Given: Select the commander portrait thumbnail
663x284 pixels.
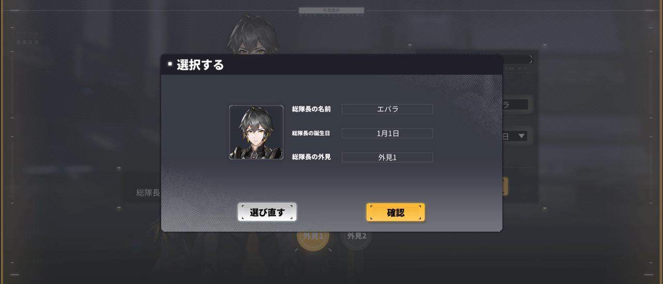Looking at the screenshot, I should tap(256, 132).
